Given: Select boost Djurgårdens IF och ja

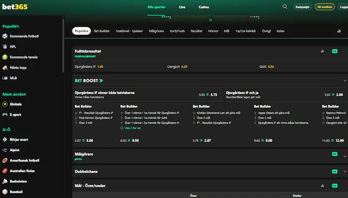Looking at the screenshot, I should click(x=285, y=95).
